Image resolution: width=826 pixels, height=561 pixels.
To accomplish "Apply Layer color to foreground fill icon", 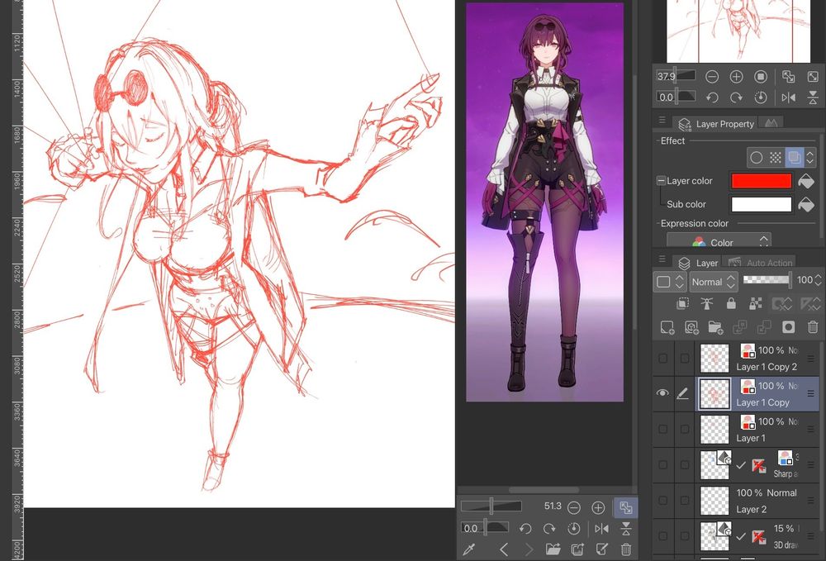I will click(x=806, y=181).
